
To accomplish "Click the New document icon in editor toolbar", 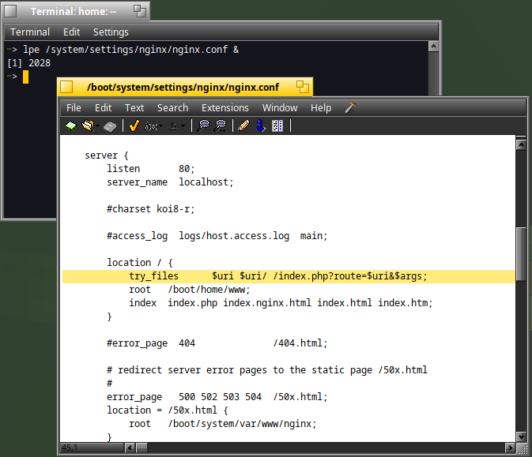I will point(71,126).
